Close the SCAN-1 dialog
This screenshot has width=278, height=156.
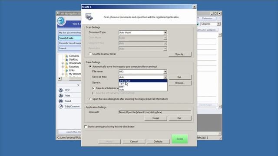click(x=194, y=7)
